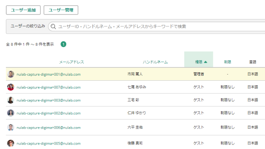The height and width of the screenshot is (149, 265).
Task: Click 日本語 in 市岡 篤人 row
Action: 253,74
